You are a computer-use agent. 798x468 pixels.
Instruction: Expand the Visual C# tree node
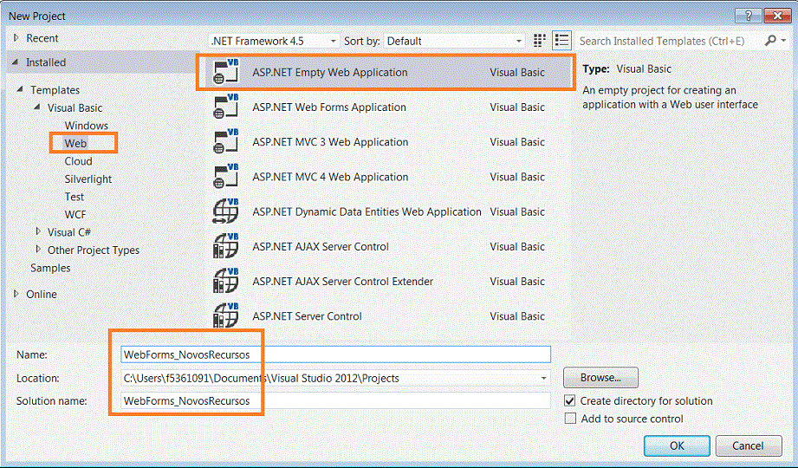click(38, 231)
